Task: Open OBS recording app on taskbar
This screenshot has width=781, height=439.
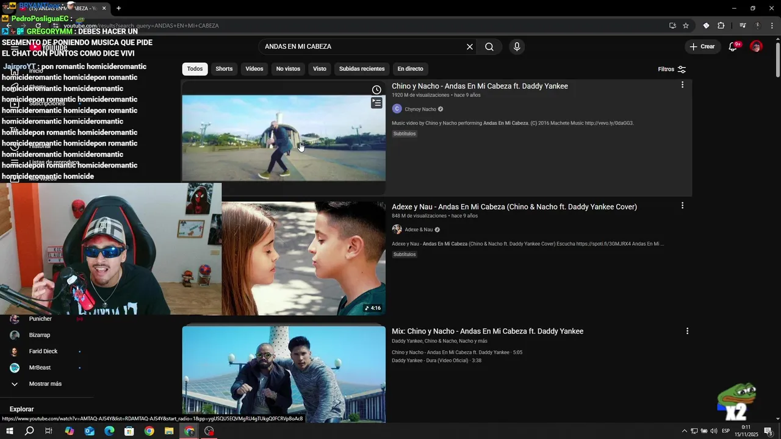Action: (x=209, y=431)
